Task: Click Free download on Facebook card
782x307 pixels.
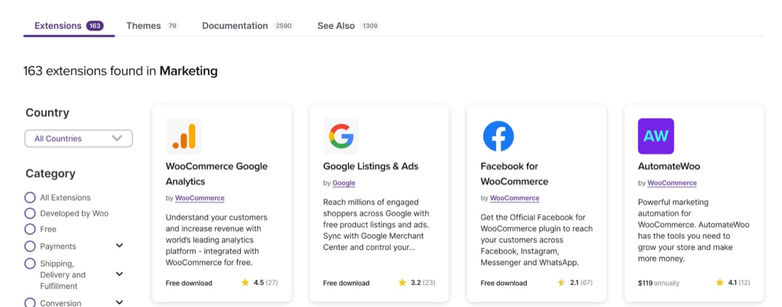Action: coord(504,283)
